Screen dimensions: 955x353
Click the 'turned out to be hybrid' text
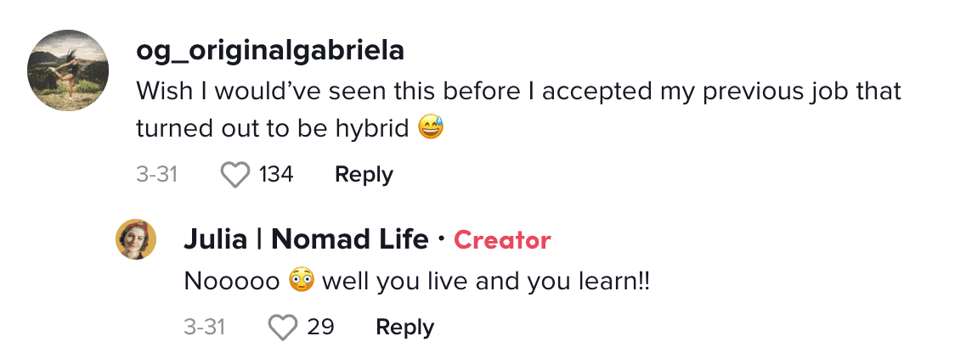tap(272, 129)
